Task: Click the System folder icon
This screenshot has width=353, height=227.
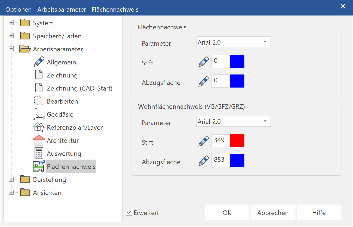Action: click(25, 23)
